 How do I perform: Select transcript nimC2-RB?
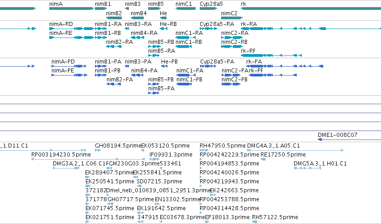tap(234, 42)
